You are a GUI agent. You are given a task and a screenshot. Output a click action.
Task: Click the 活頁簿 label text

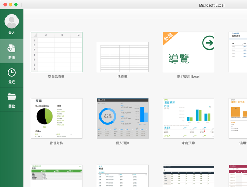(122, 77)
